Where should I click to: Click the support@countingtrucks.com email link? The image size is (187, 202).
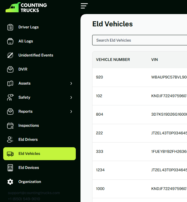pos(34,193)
